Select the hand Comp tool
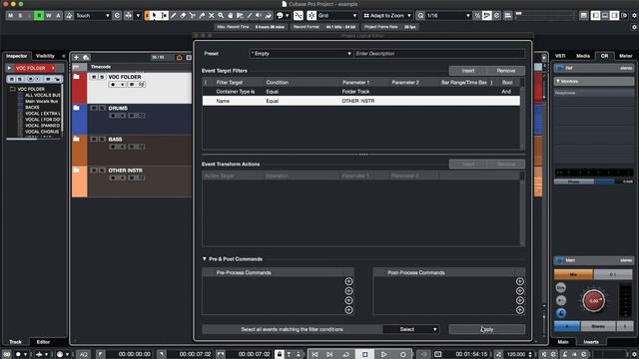Screen dimensions: 639x359 (x=231, y=16)
